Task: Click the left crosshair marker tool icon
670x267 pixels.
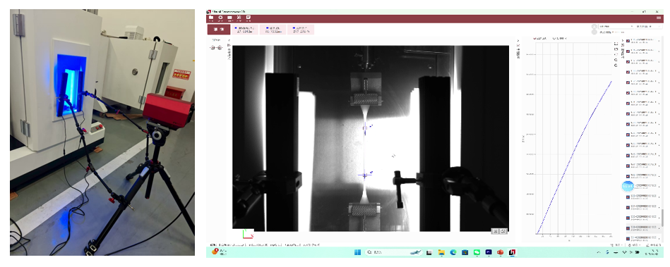Action: pyautogui.click(x=213, y=47)
